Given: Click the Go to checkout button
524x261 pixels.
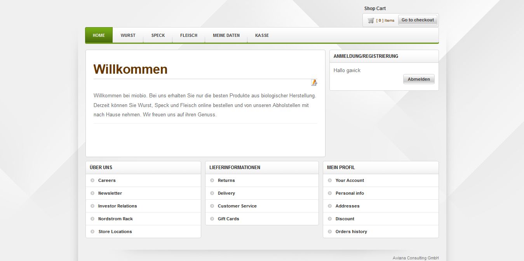Looking at the screenshot, I should click(418, 20).
